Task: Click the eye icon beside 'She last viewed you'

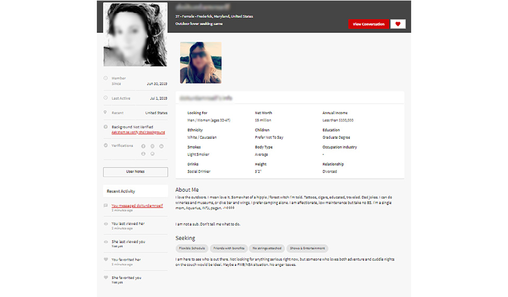Action: tap(106, 242)
